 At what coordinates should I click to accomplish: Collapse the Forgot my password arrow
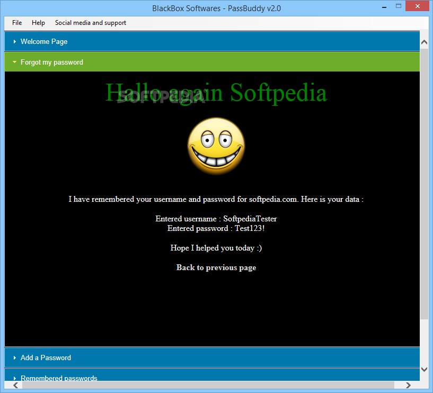click(15, 62)
